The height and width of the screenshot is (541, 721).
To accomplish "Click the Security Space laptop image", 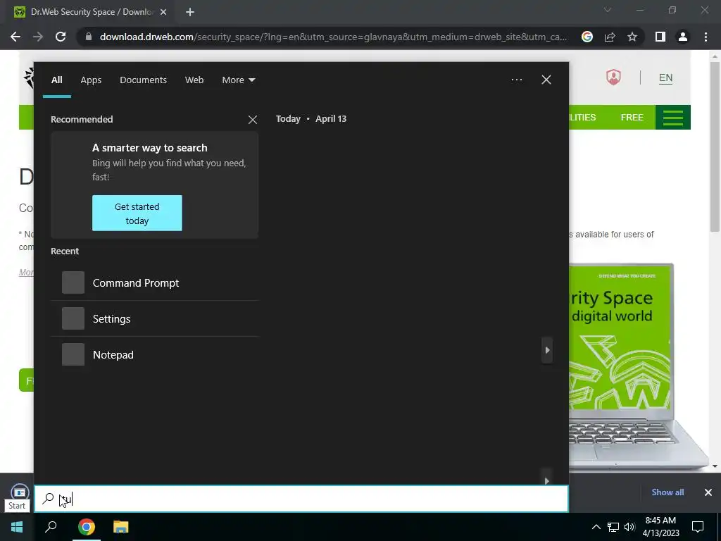I will point(638,366).
